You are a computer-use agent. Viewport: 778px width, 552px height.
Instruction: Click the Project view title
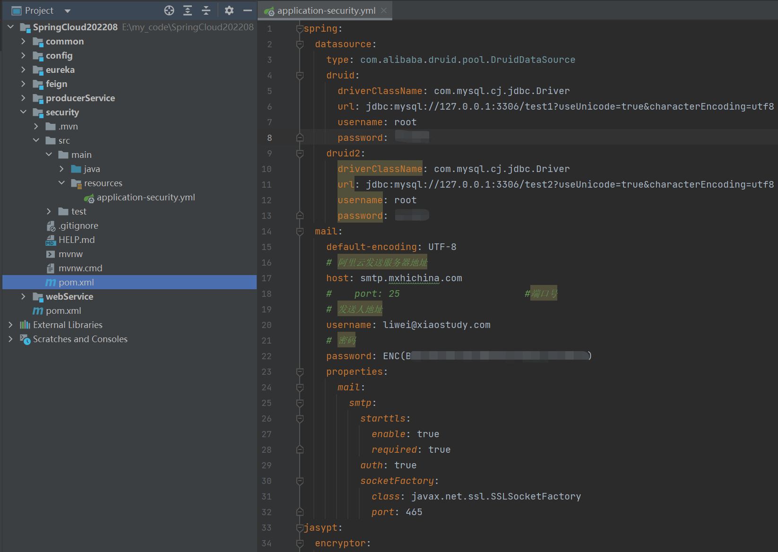[x=39, y=10]
